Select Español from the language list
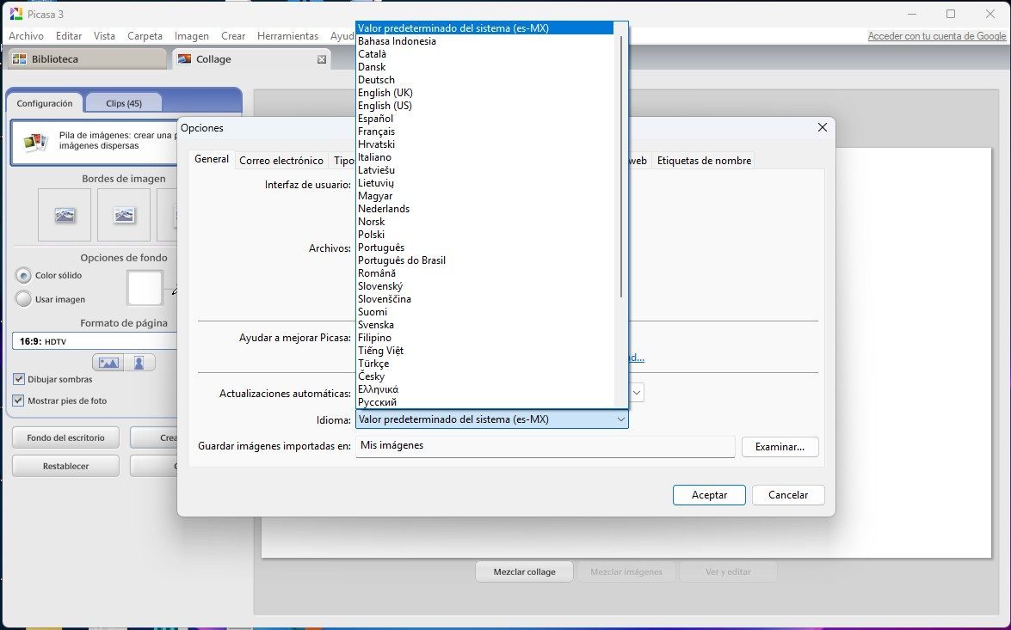The width and height of the screenshot is (1011, 630). tap(485, 119)
